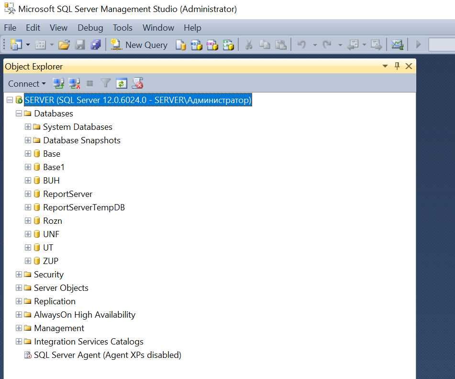Expand the Server Objects folder

(x=19, y=288)
